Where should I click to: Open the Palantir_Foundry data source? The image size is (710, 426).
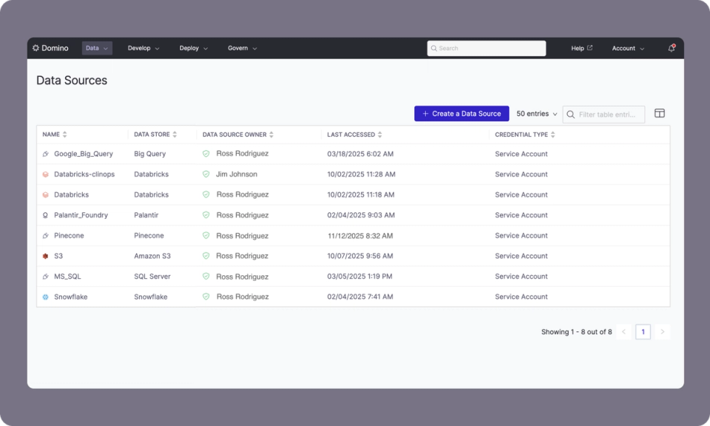(81, 215)
